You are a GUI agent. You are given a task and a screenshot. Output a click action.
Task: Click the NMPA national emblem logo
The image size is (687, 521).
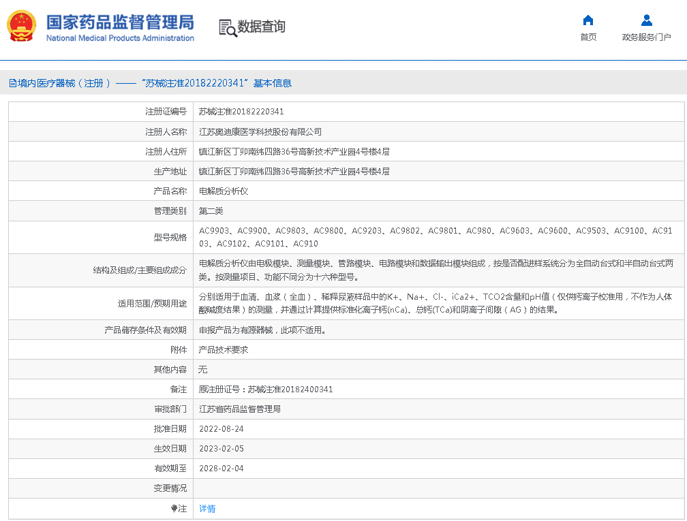22,27
